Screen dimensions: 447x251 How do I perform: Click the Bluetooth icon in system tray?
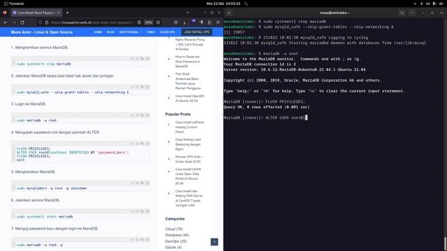pos(422,3)
